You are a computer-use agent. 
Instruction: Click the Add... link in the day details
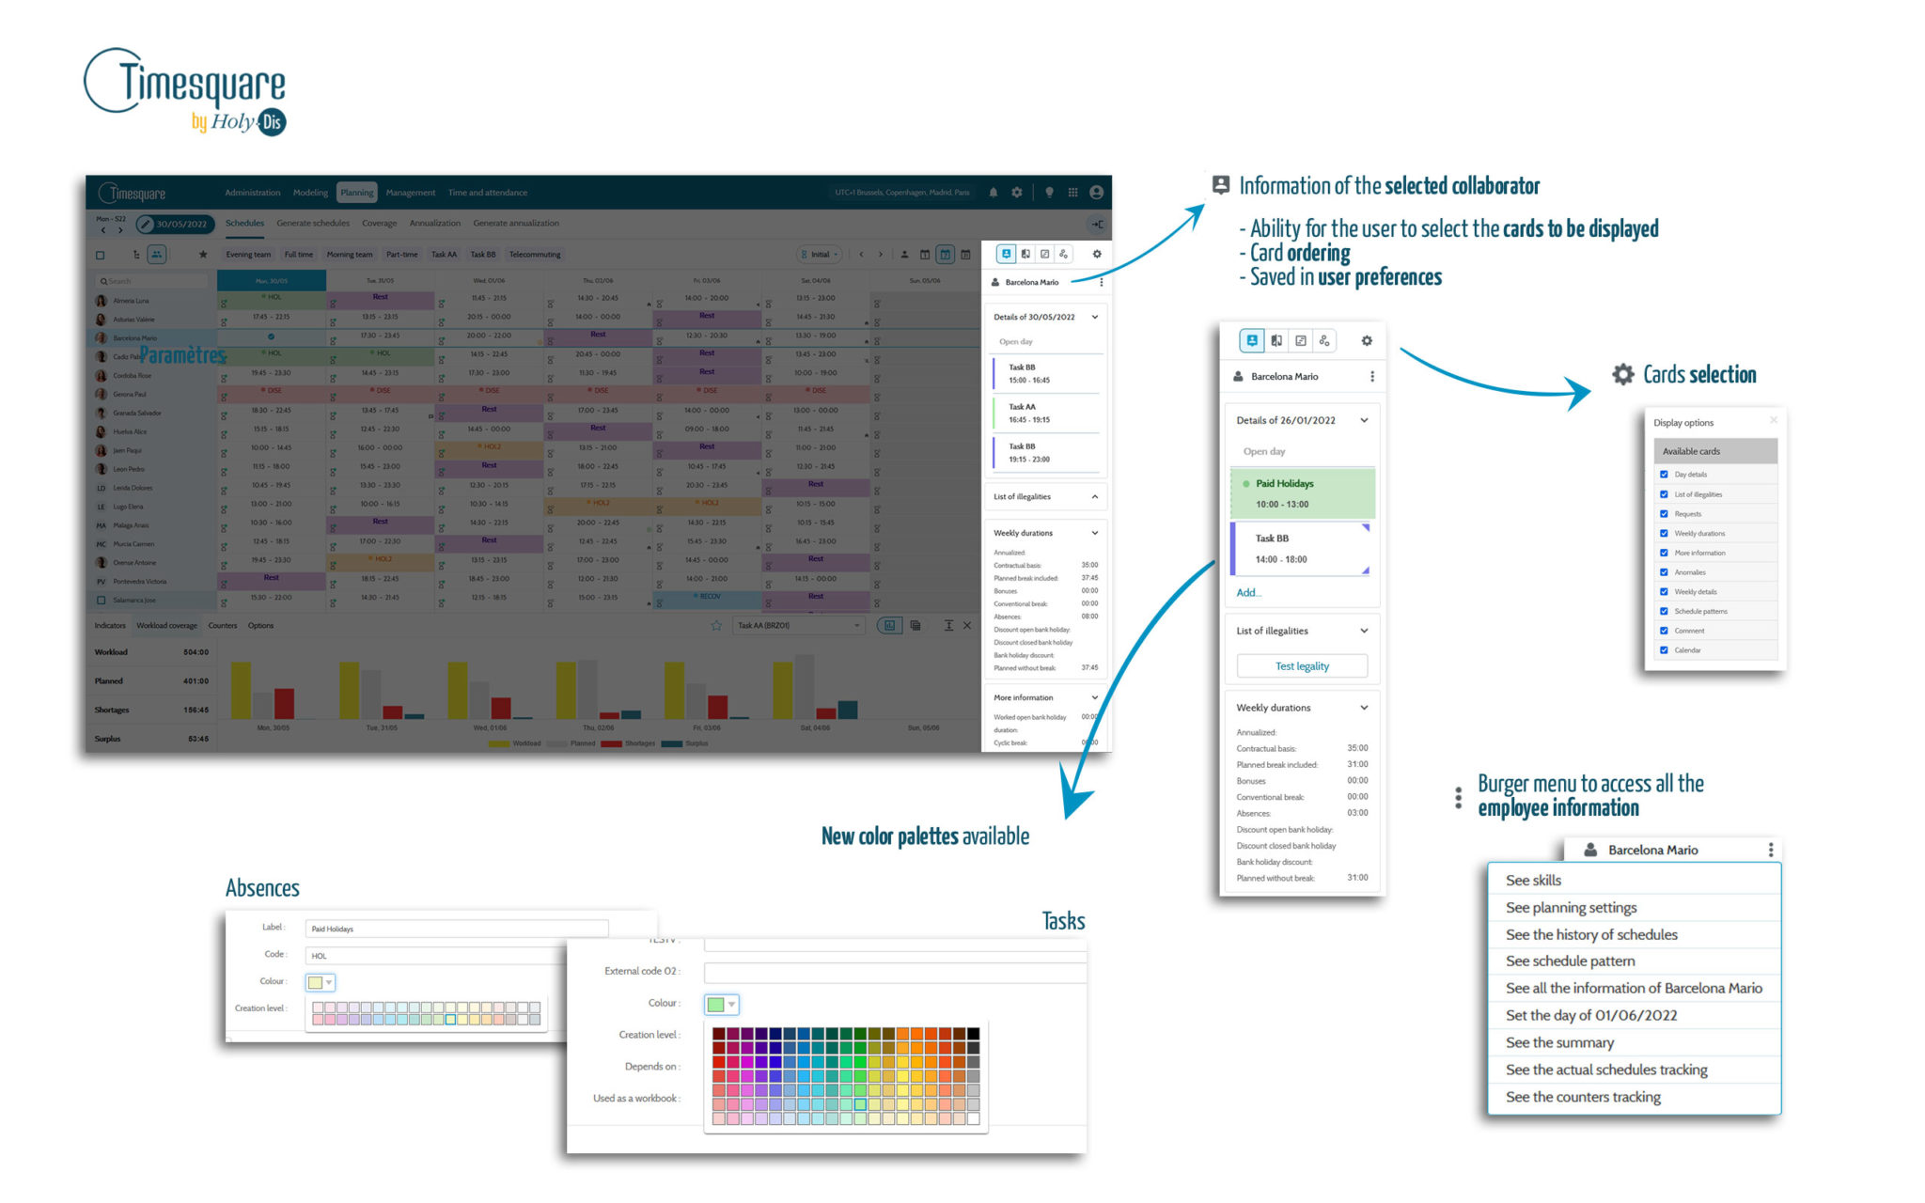[x=1248, y=593]
